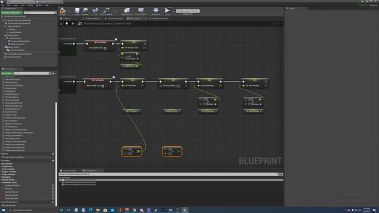Open Windows Start menu
This screenshot has height=213, width=379.
[4, 210]
